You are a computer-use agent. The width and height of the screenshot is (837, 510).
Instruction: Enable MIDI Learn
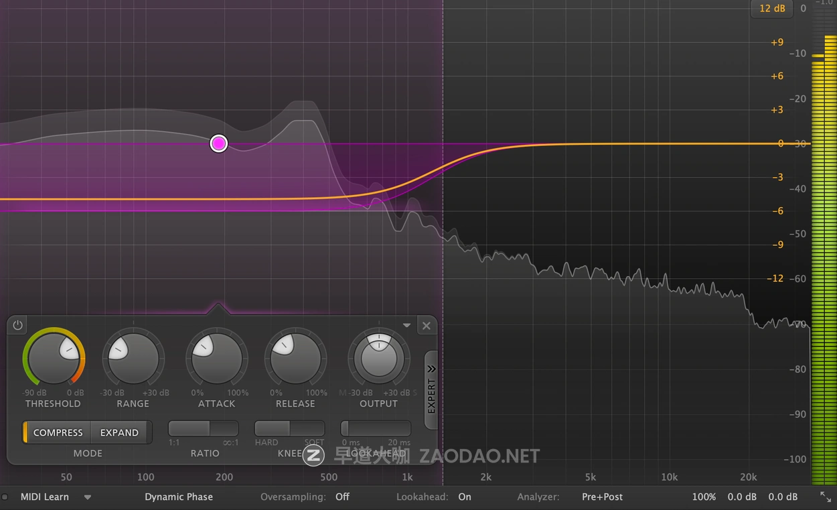click(45, 497)
